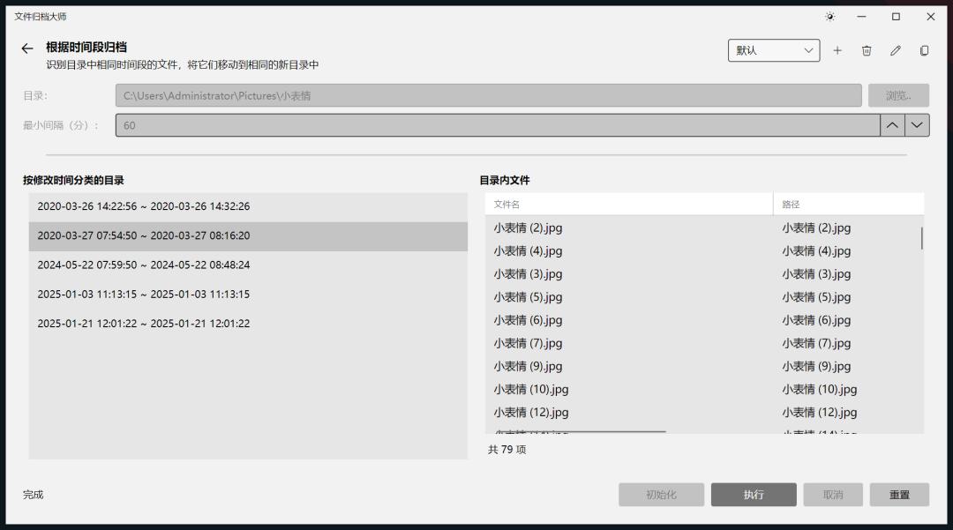953x530 pixels.
Task: Click the 取消 button
Action: tap(831, 494)
